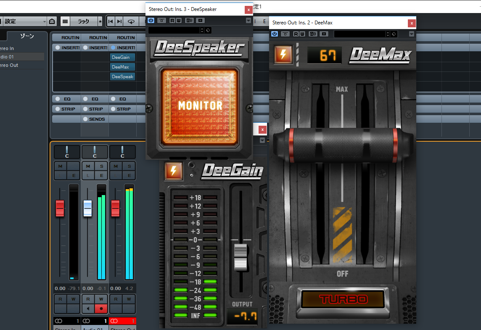
Task: Open DeeMax's generic editor via the list icon
Action: tap(324, 34)
